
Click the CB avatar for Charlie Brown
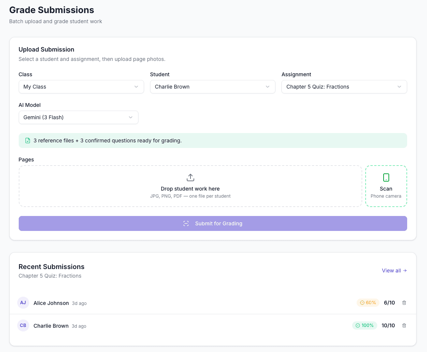click(23, 325)
